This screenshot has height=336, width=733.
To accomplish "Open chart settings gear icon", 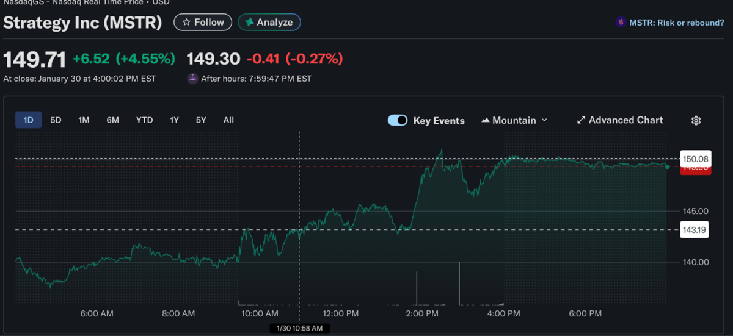I will click(x=696, y=120).
